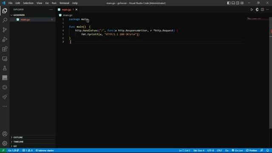This screenshot has height=153, width=272.
Task: Switch to the main.go editor tab
Action: coord(66,9)
